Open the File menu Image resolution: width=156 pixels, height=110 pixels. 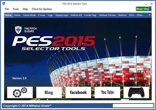pos(7,9)
